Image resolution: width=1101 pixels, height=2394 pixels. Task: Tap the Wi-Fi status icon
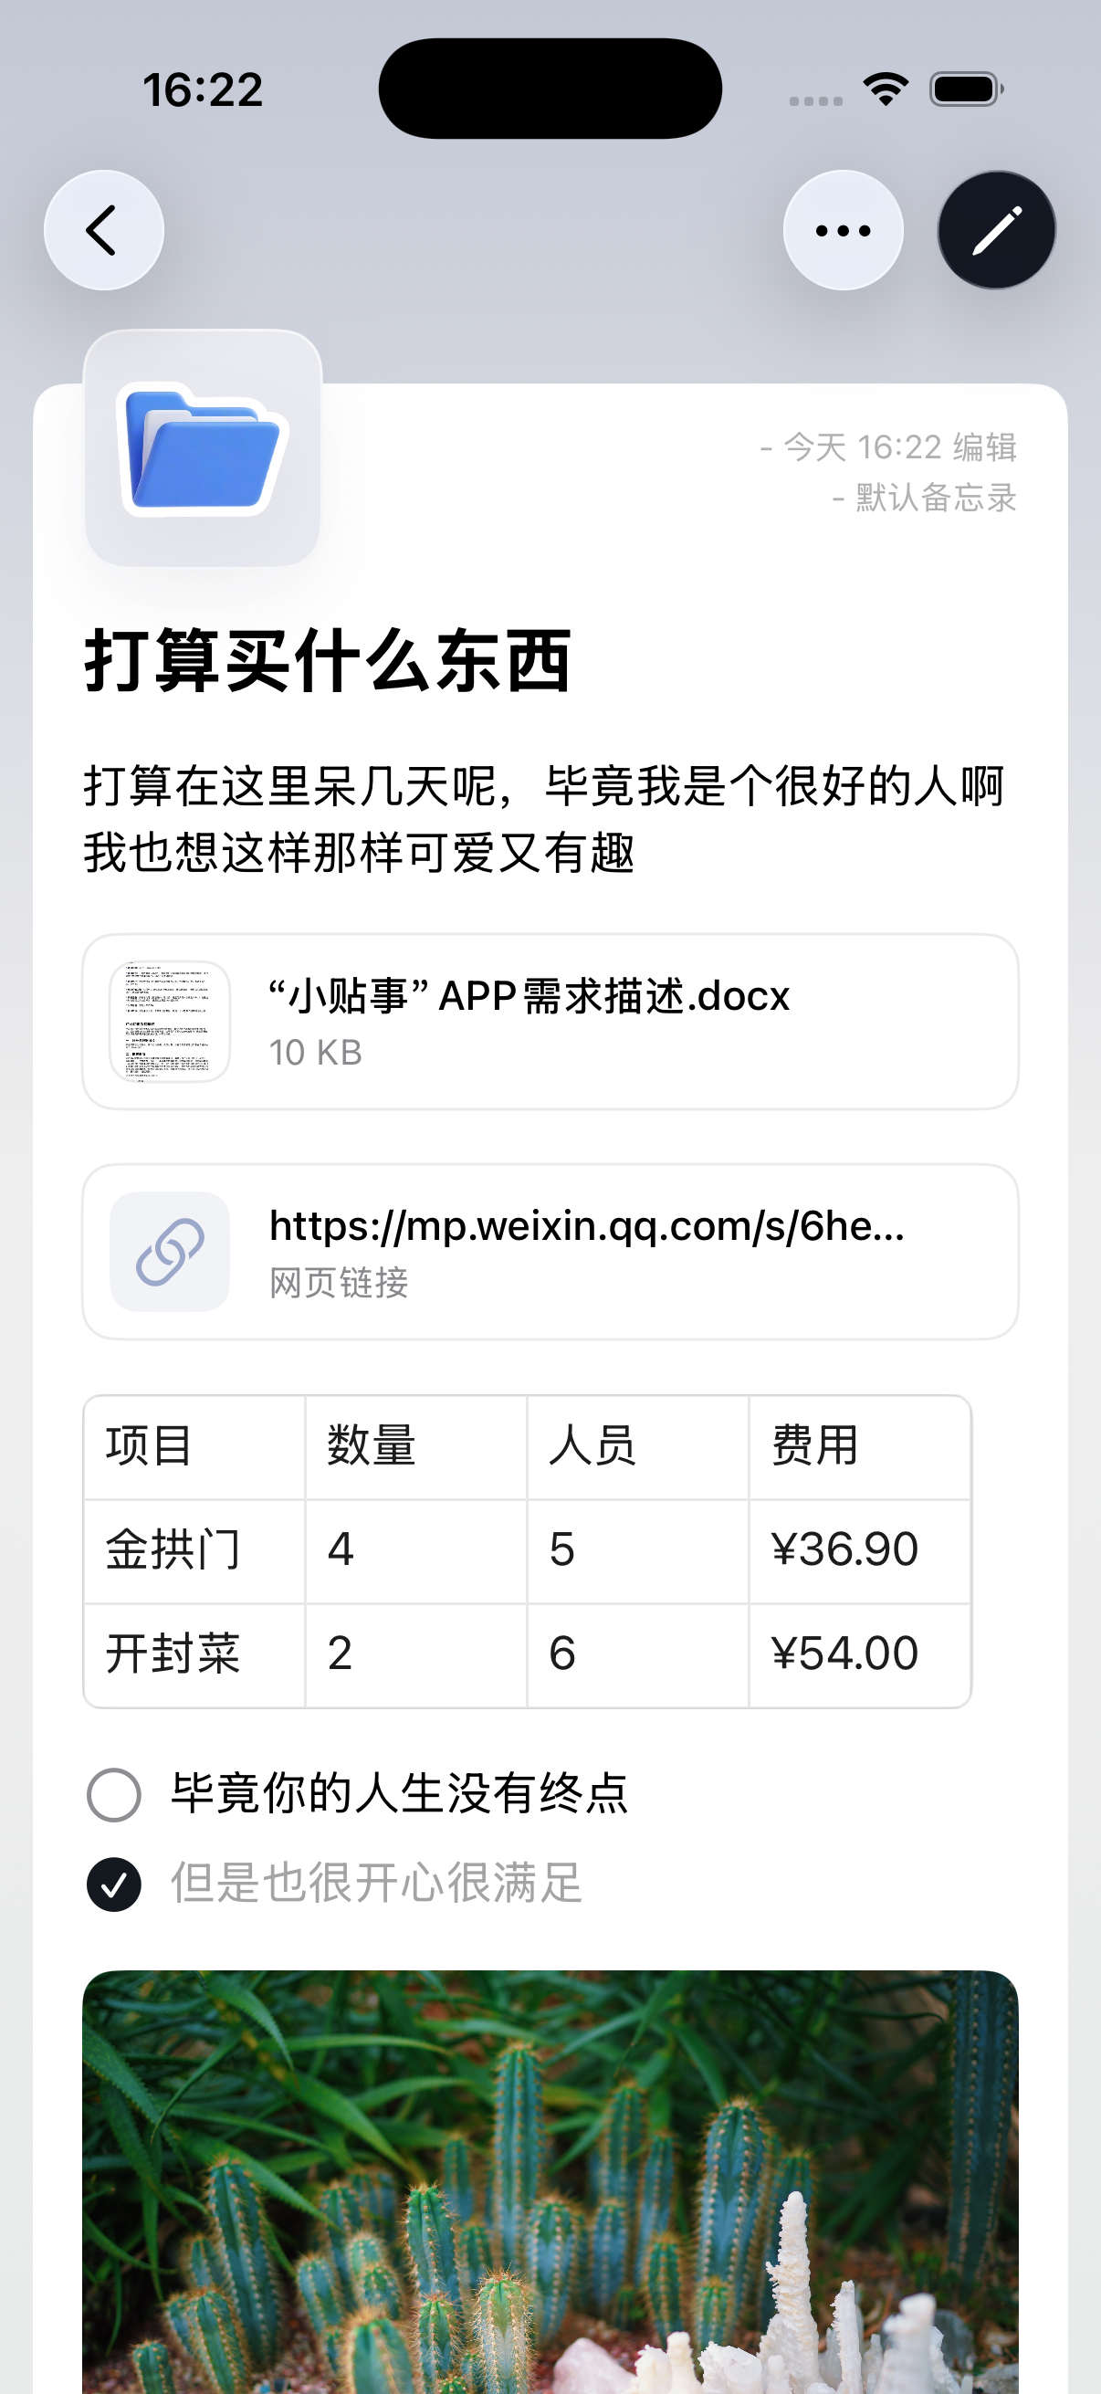[886, 89]
